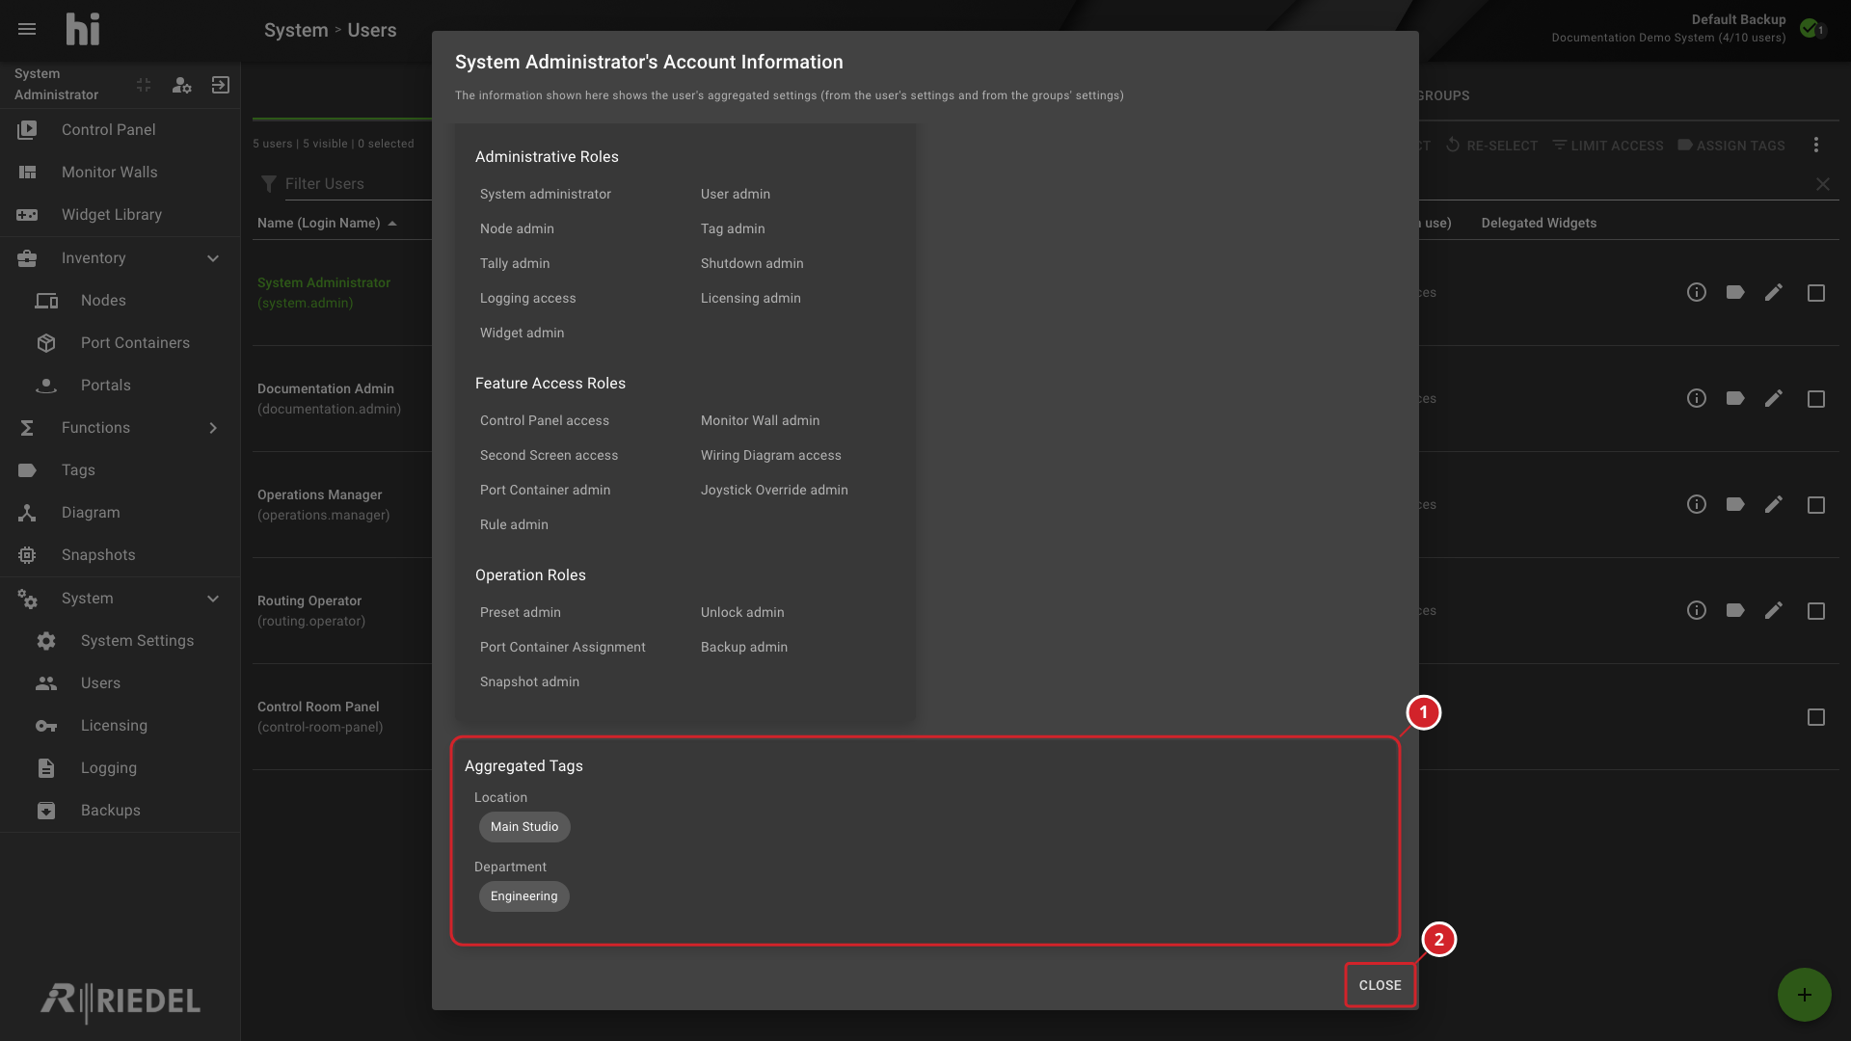Open info for System Administrator row
Screen dimensions: 1851x1041
point(1697,293)
